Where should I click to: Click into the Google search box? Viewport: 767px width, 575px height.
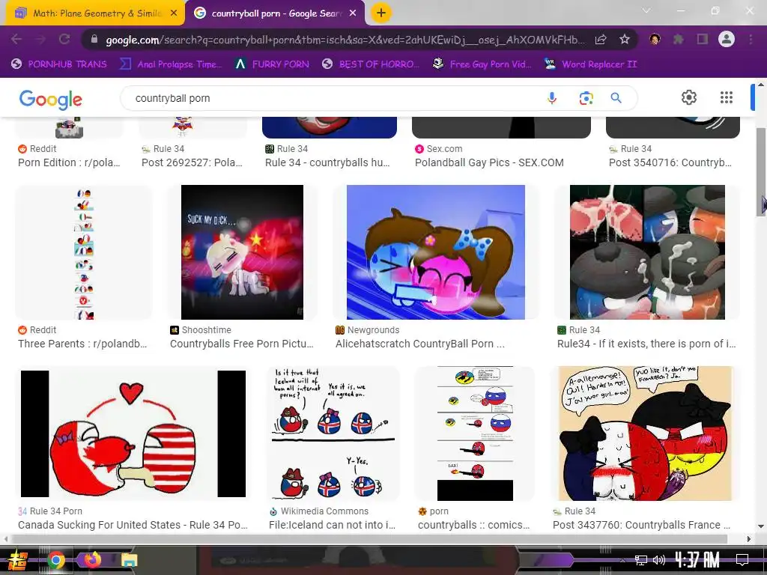(333, 98)
